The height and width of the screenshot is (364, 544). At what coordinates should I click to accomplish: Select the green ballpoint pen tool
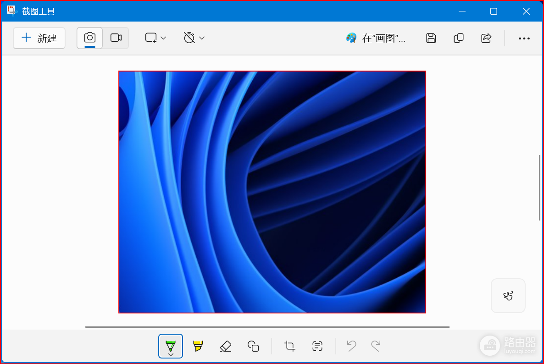point(171,346)
